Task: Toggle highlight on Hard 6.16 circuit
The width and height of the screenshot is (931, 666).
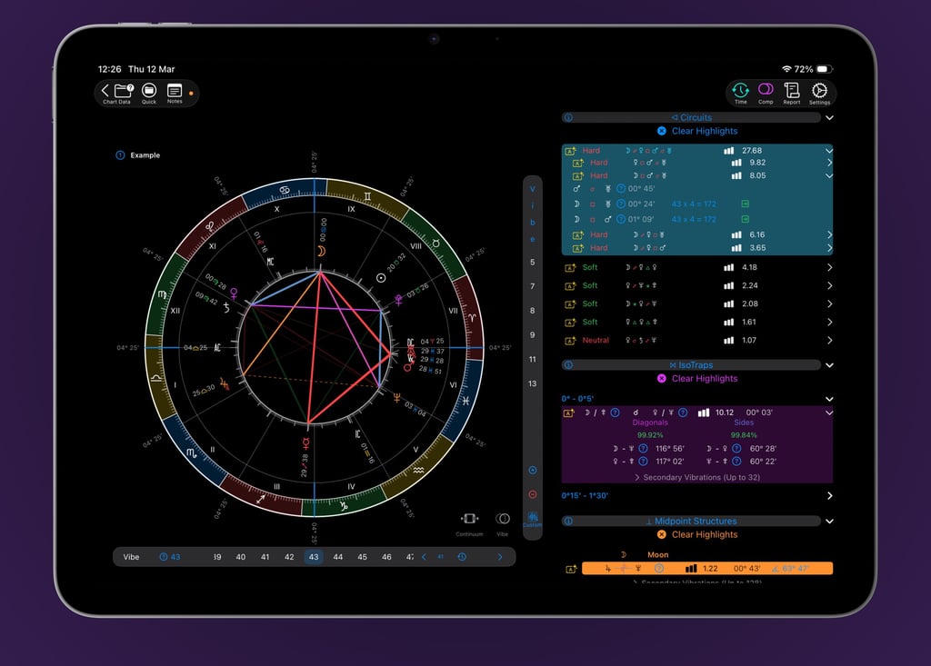Action: [x=577, y=235]
